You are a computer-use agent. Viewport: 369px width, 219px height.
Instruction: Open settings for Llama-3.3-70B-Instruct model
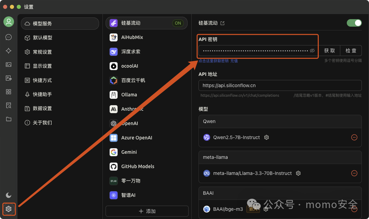[x=298, y=173]
